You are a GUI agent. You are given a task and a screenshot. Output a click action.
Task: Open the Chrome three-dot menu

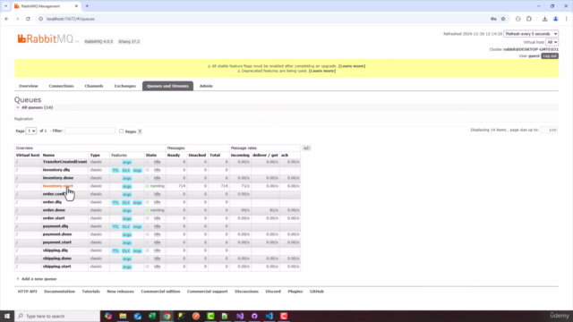coord(567,19)
